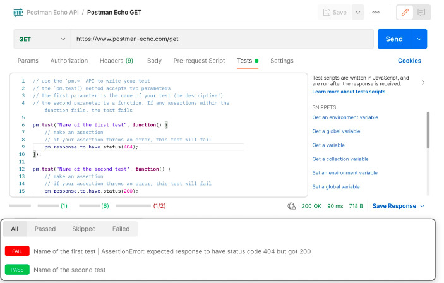Open the GET method dropdown
Viewport: 444px width, 283px height.
click(42, 39)
